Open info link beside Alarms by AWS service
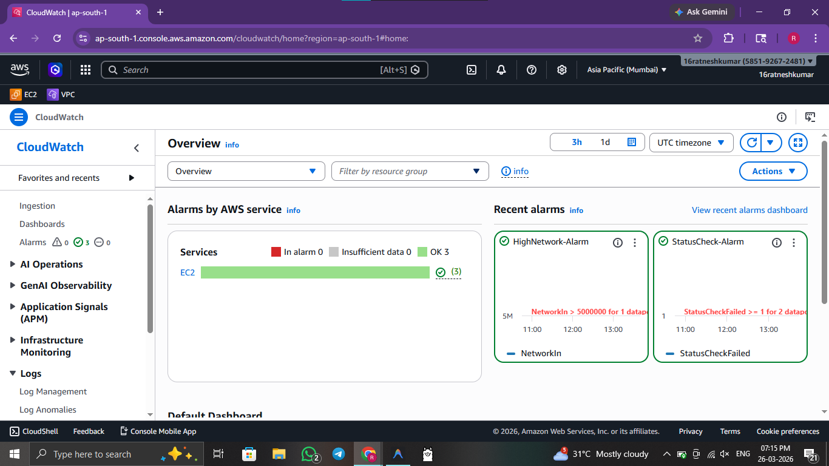 [293, 211]
